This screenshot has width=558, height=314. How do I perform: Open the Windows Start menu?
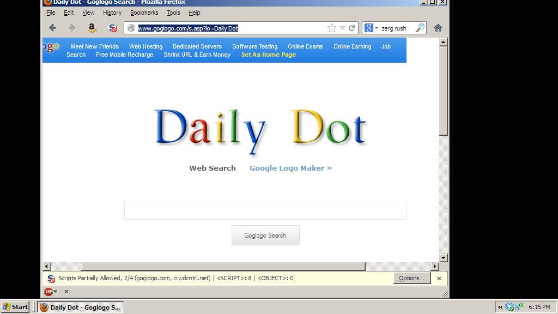(x=15, y=307)
